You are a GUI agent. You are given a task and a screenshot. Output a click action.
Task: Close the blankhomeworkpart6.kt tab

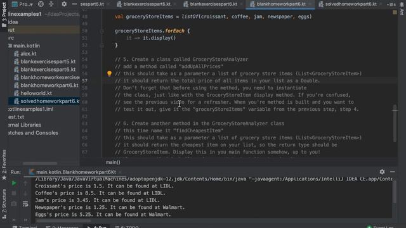coord(310,4)
